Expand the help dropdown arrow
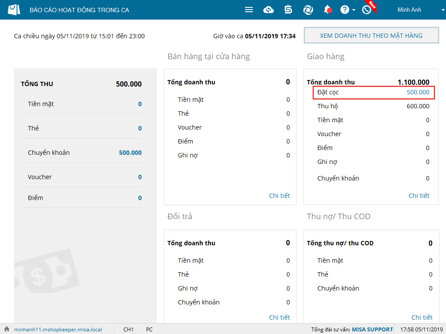Image resolution: width=446 pixels, height=334 pixels. coord(354,10)
